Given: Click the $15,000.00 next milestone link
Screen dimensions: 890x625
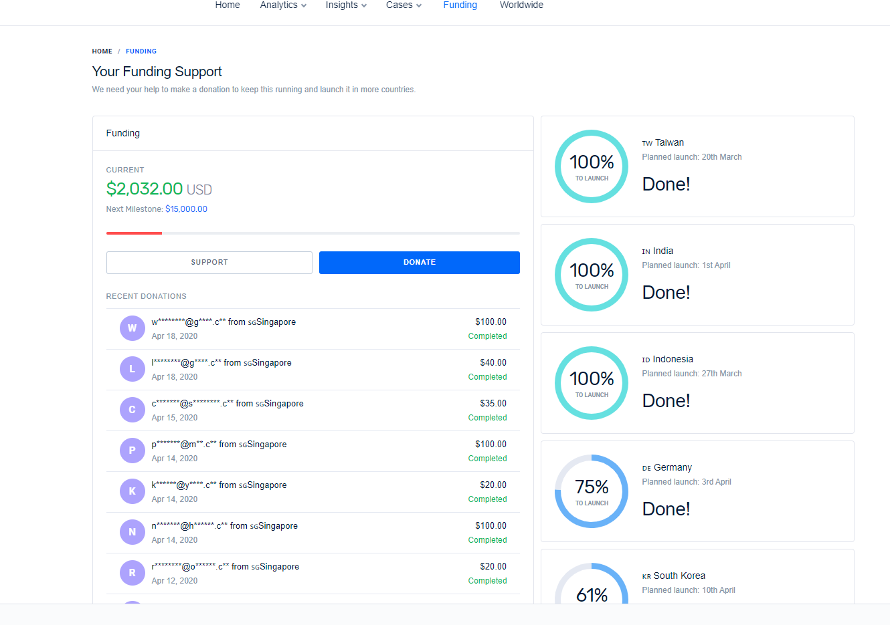Looking at the screenshot, I should tap(186, 209).
